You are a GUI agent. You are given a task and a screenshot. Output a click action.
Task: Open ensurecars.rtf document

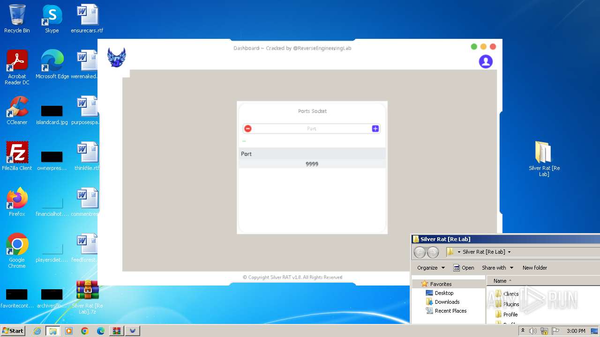pyautogui.click(x=87, y=19)
